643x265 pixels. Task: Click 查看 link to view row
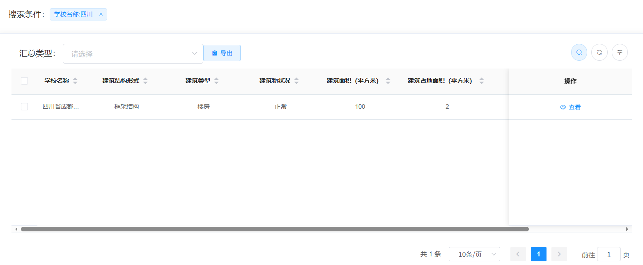pyautogui.click(x=570, y=107)
